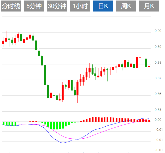Click the 0.90 price axis label
165x153 pixels.
click(x=158, y=31)
